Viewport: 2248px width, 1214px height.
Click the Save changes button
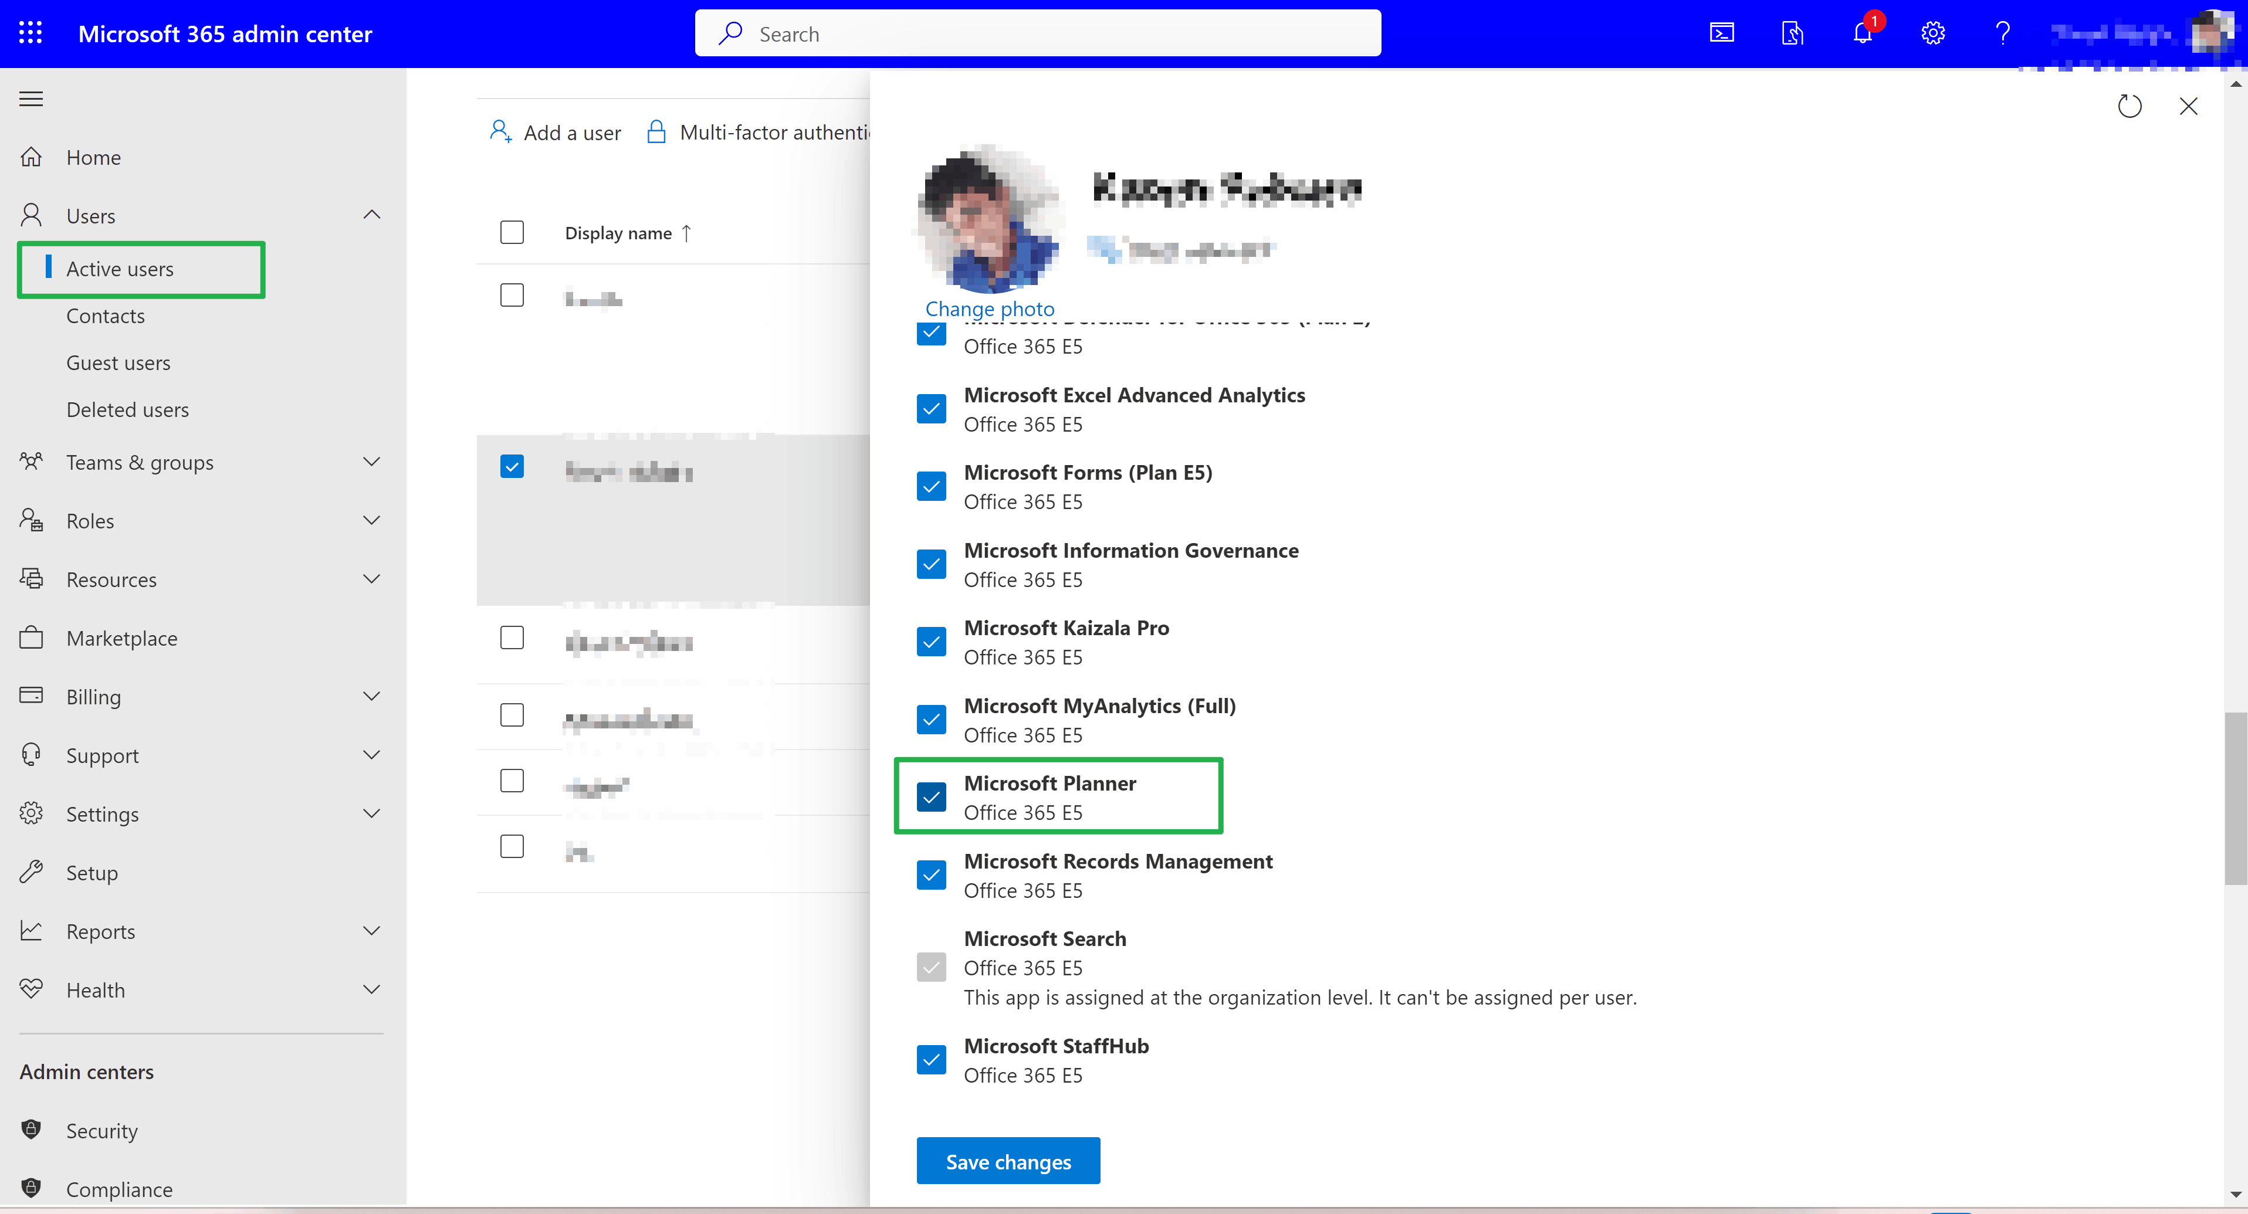coord(1008,1161)
